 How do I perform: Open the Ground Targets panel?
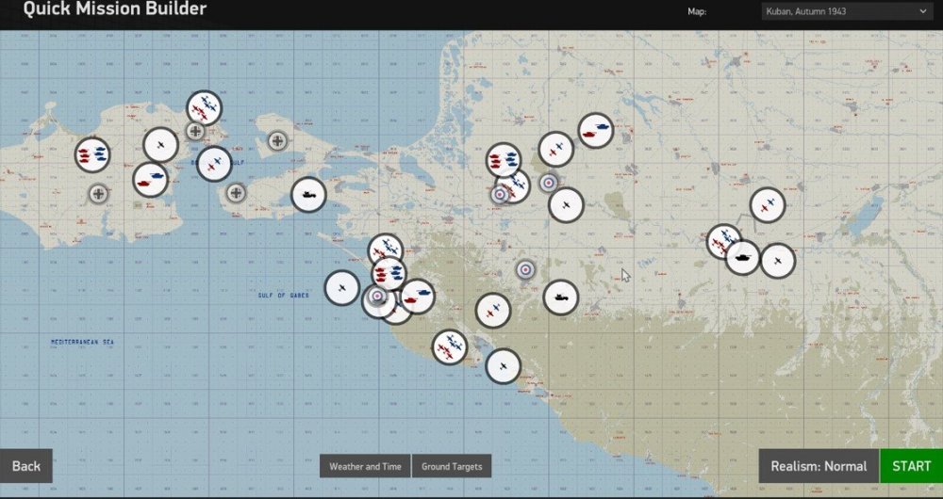tap(452, 466)
